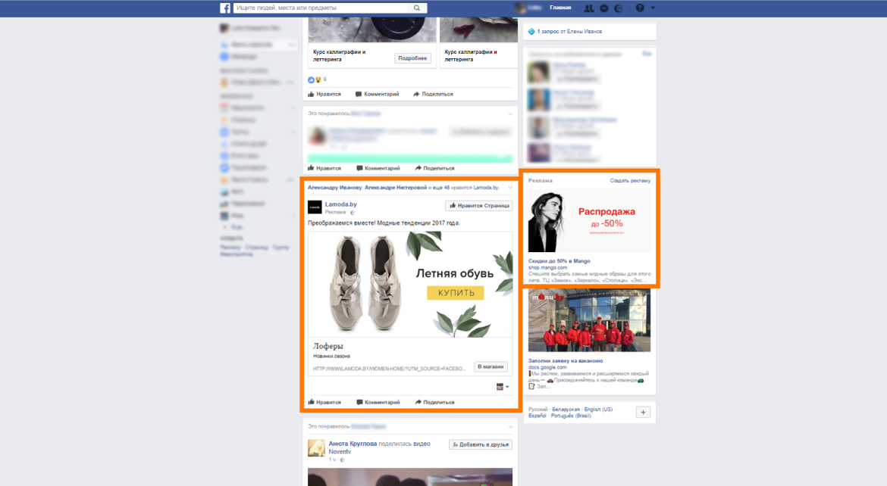This screenshot has width=887, height=486.
Task: Click the Mango Распродажа до -50% ad image
Action: 590,220
